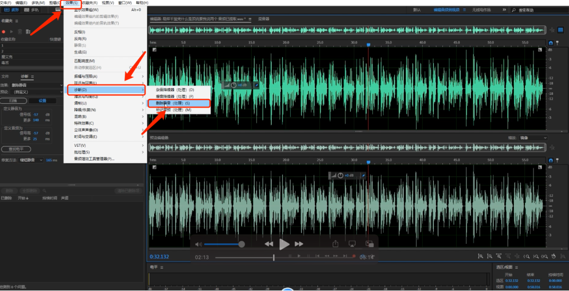Image resolution: width=569 pixels, height=291 pixels.
Task: Click the video overlay large play button
Action: [284, 244]
